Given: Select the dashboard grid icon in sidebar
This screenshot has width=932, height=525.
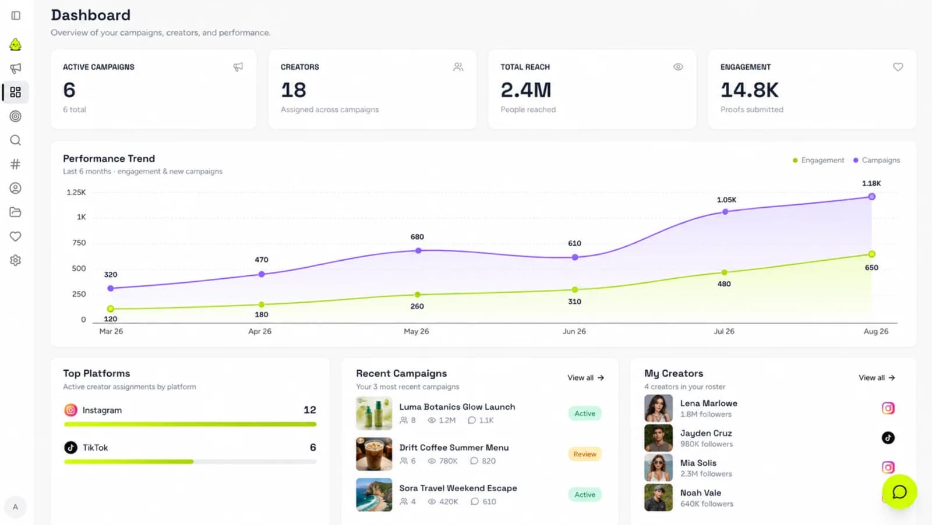Looking at the screenshot, I should pos(16,92).
